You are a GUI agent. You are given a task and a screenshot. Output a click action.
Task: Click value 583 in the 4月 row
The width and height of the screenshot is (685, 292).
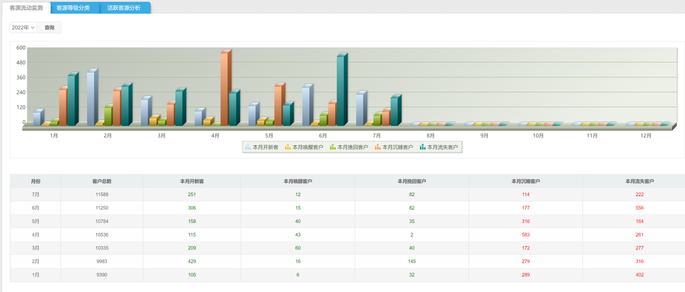(525, 234)
